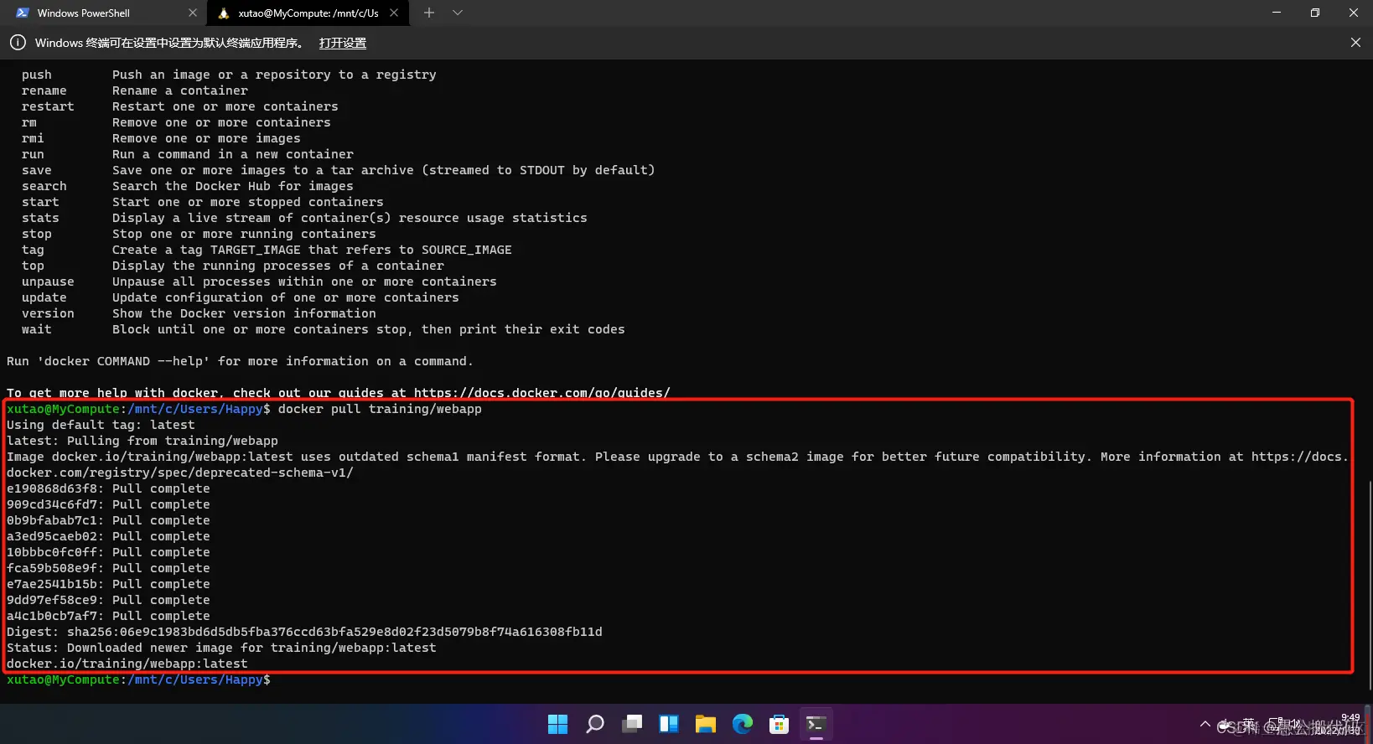1373x744 pixels.
Task: Click the 'Digest: sha256' line
Action: click(304, 632)
